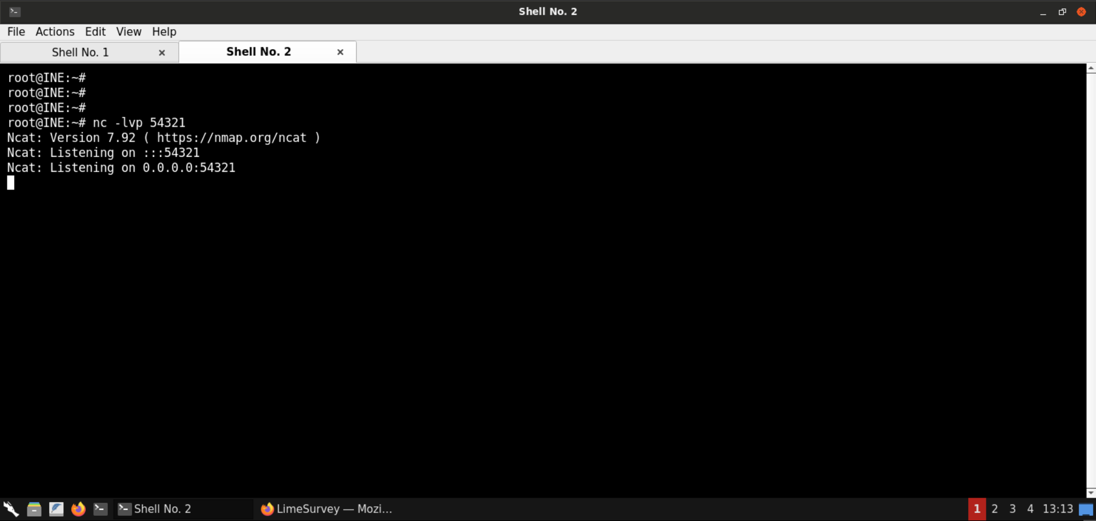
Task: Switch to workspace 2
Action: tap(994, 509)
